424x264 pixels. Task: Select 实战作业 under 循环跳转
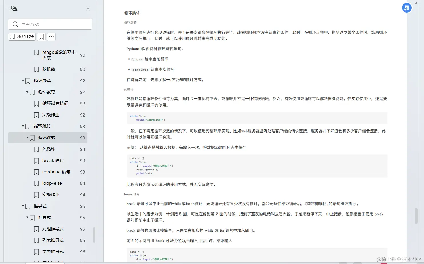pyautogui.click(x=51, y=195)
